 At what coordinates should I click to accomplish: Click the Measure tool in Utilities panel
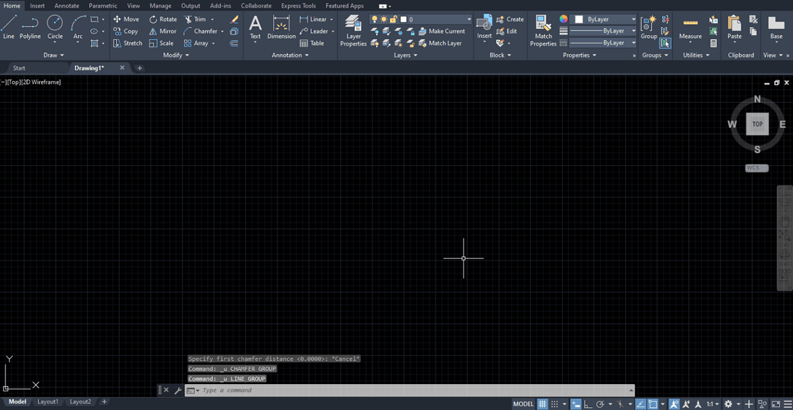pos(690,28)
